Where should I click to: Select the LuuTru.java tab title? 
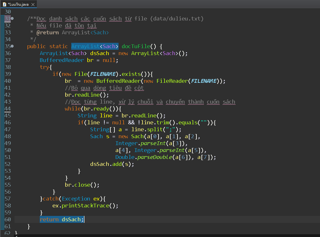pos(18,4)
